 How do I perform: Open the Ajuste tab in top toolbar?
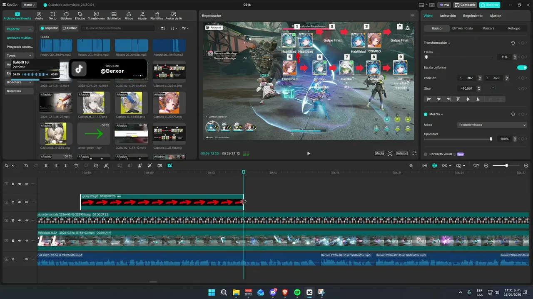coord(142,16)
